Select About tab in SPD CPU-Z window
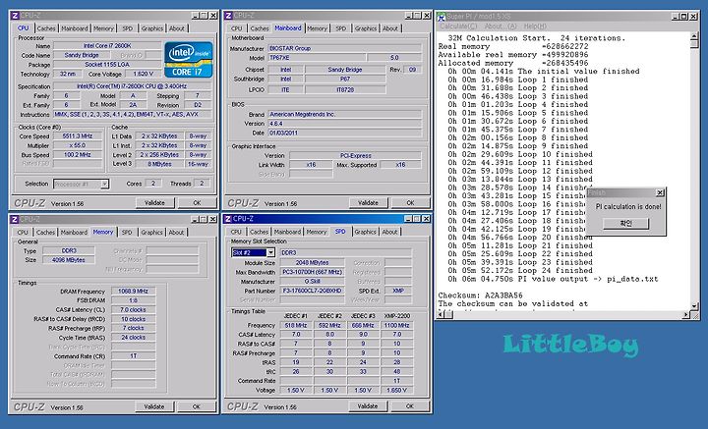The height and width of the screenshot is (429, 708). point(389,232)
